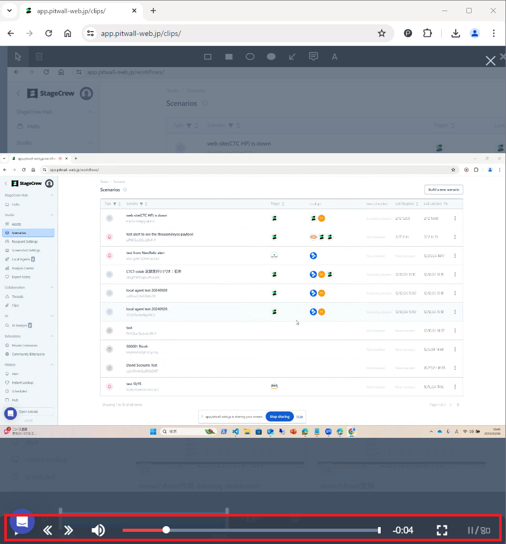The width and height of the screenshot is (506, 544).
Task: Skip backward with the rewind arrows
Action: [x=48, y=530]
